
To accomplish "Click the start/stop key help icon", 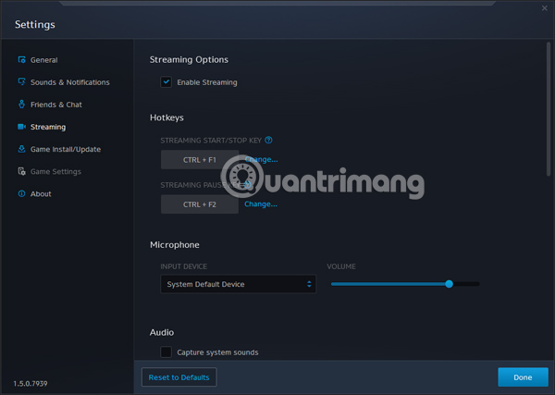I will coord(268,141).
